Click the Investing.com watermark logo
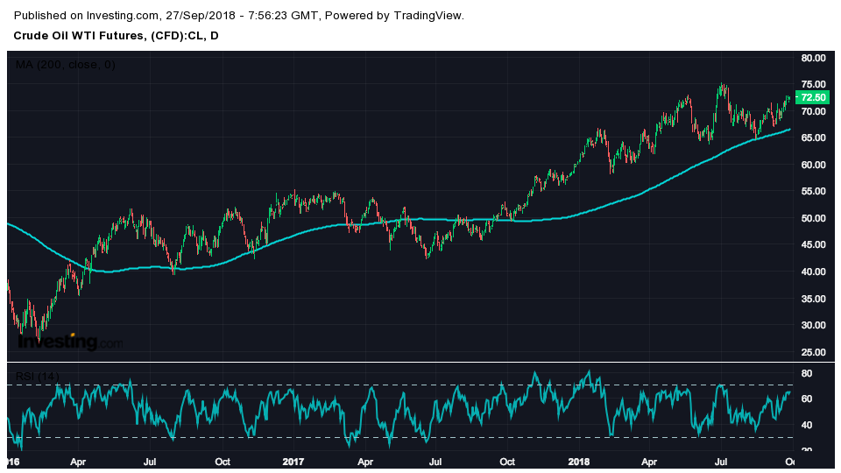This screenshot has width=841, height=473. click(70, 342)
